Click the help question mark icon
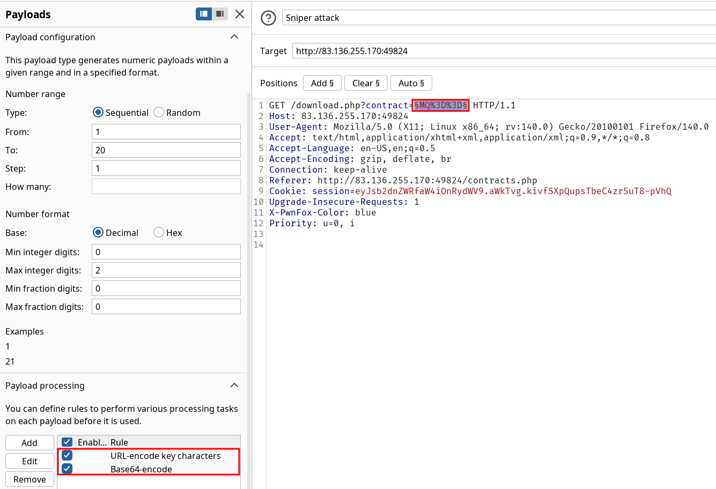The image size is (716, 489). 268,18
